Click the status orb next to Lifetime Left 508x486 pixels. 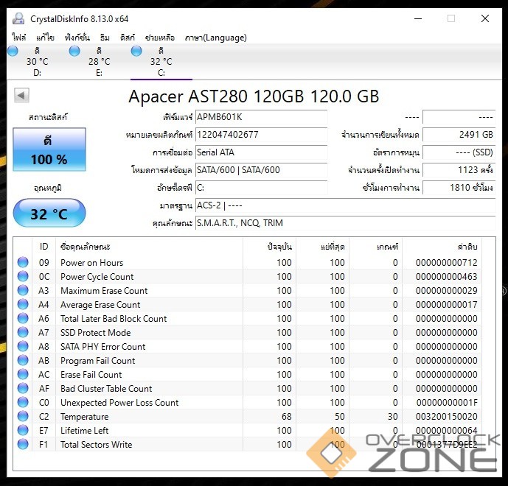pos(23,431)
